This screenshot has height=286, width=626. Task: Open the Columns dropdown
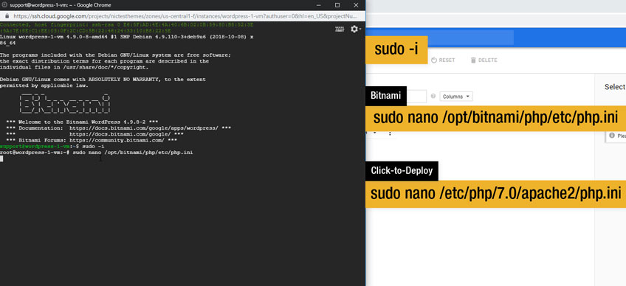click(x=456, y=97)
